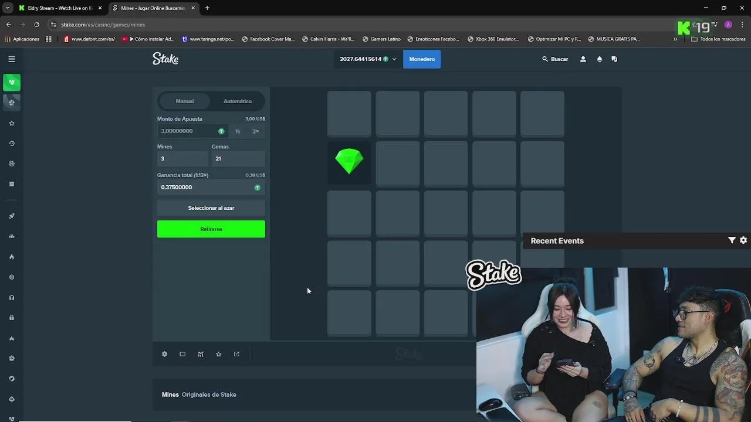Viewport: 751px width, 422px height.
Task: Open the Xbox 360 Emulator bookmark
Action: tap(493, 39)
